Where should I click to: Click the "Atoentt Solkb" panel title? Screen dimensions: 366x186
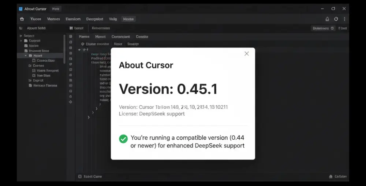coord(36,28)
